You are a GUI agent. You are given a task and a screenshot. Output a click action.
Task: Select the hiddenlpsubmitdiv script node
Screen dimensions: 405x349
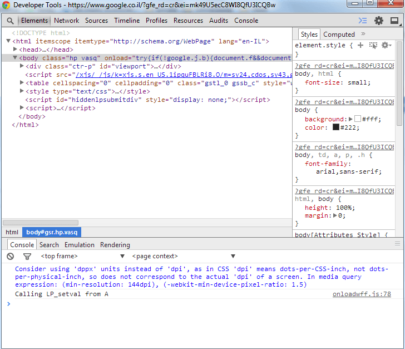click(x=147, y=100)
